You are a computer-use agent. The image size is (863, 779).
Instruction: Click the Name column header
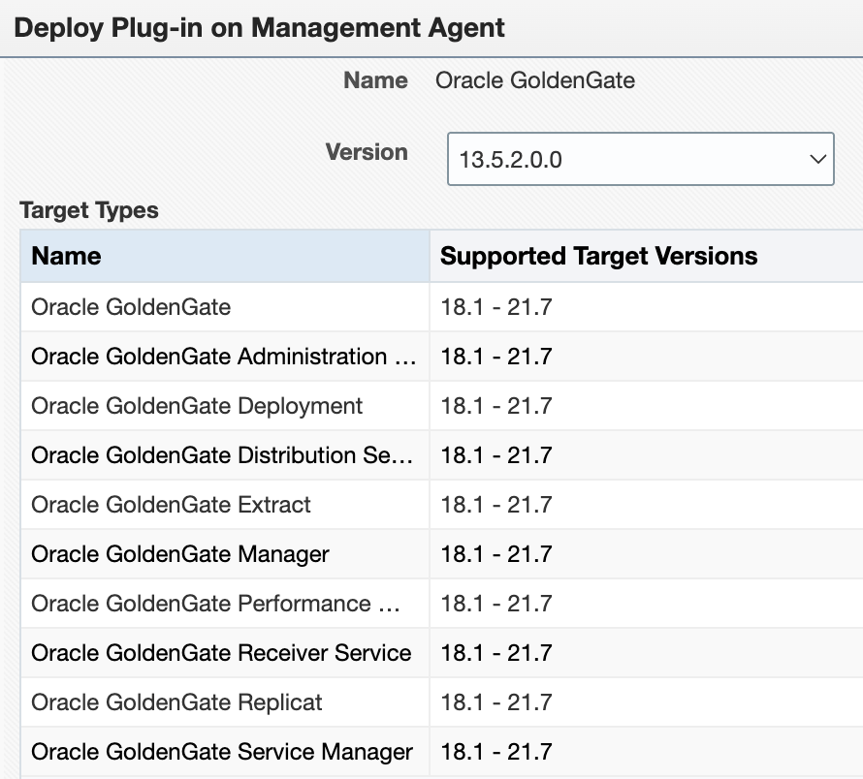coord(225,256)
